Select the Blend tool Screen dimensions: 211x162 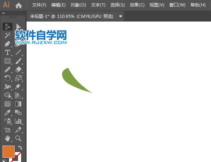18,113
